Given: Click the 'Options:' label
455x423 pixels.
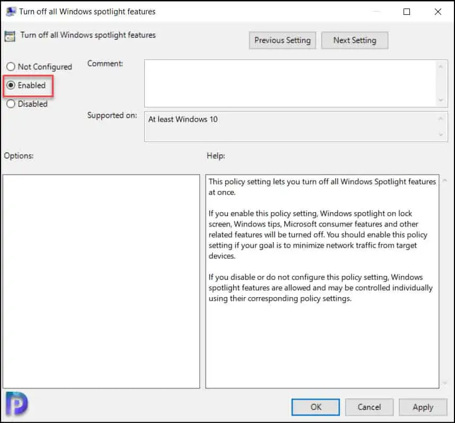Looking at the screenshot, I should point(19,156).
